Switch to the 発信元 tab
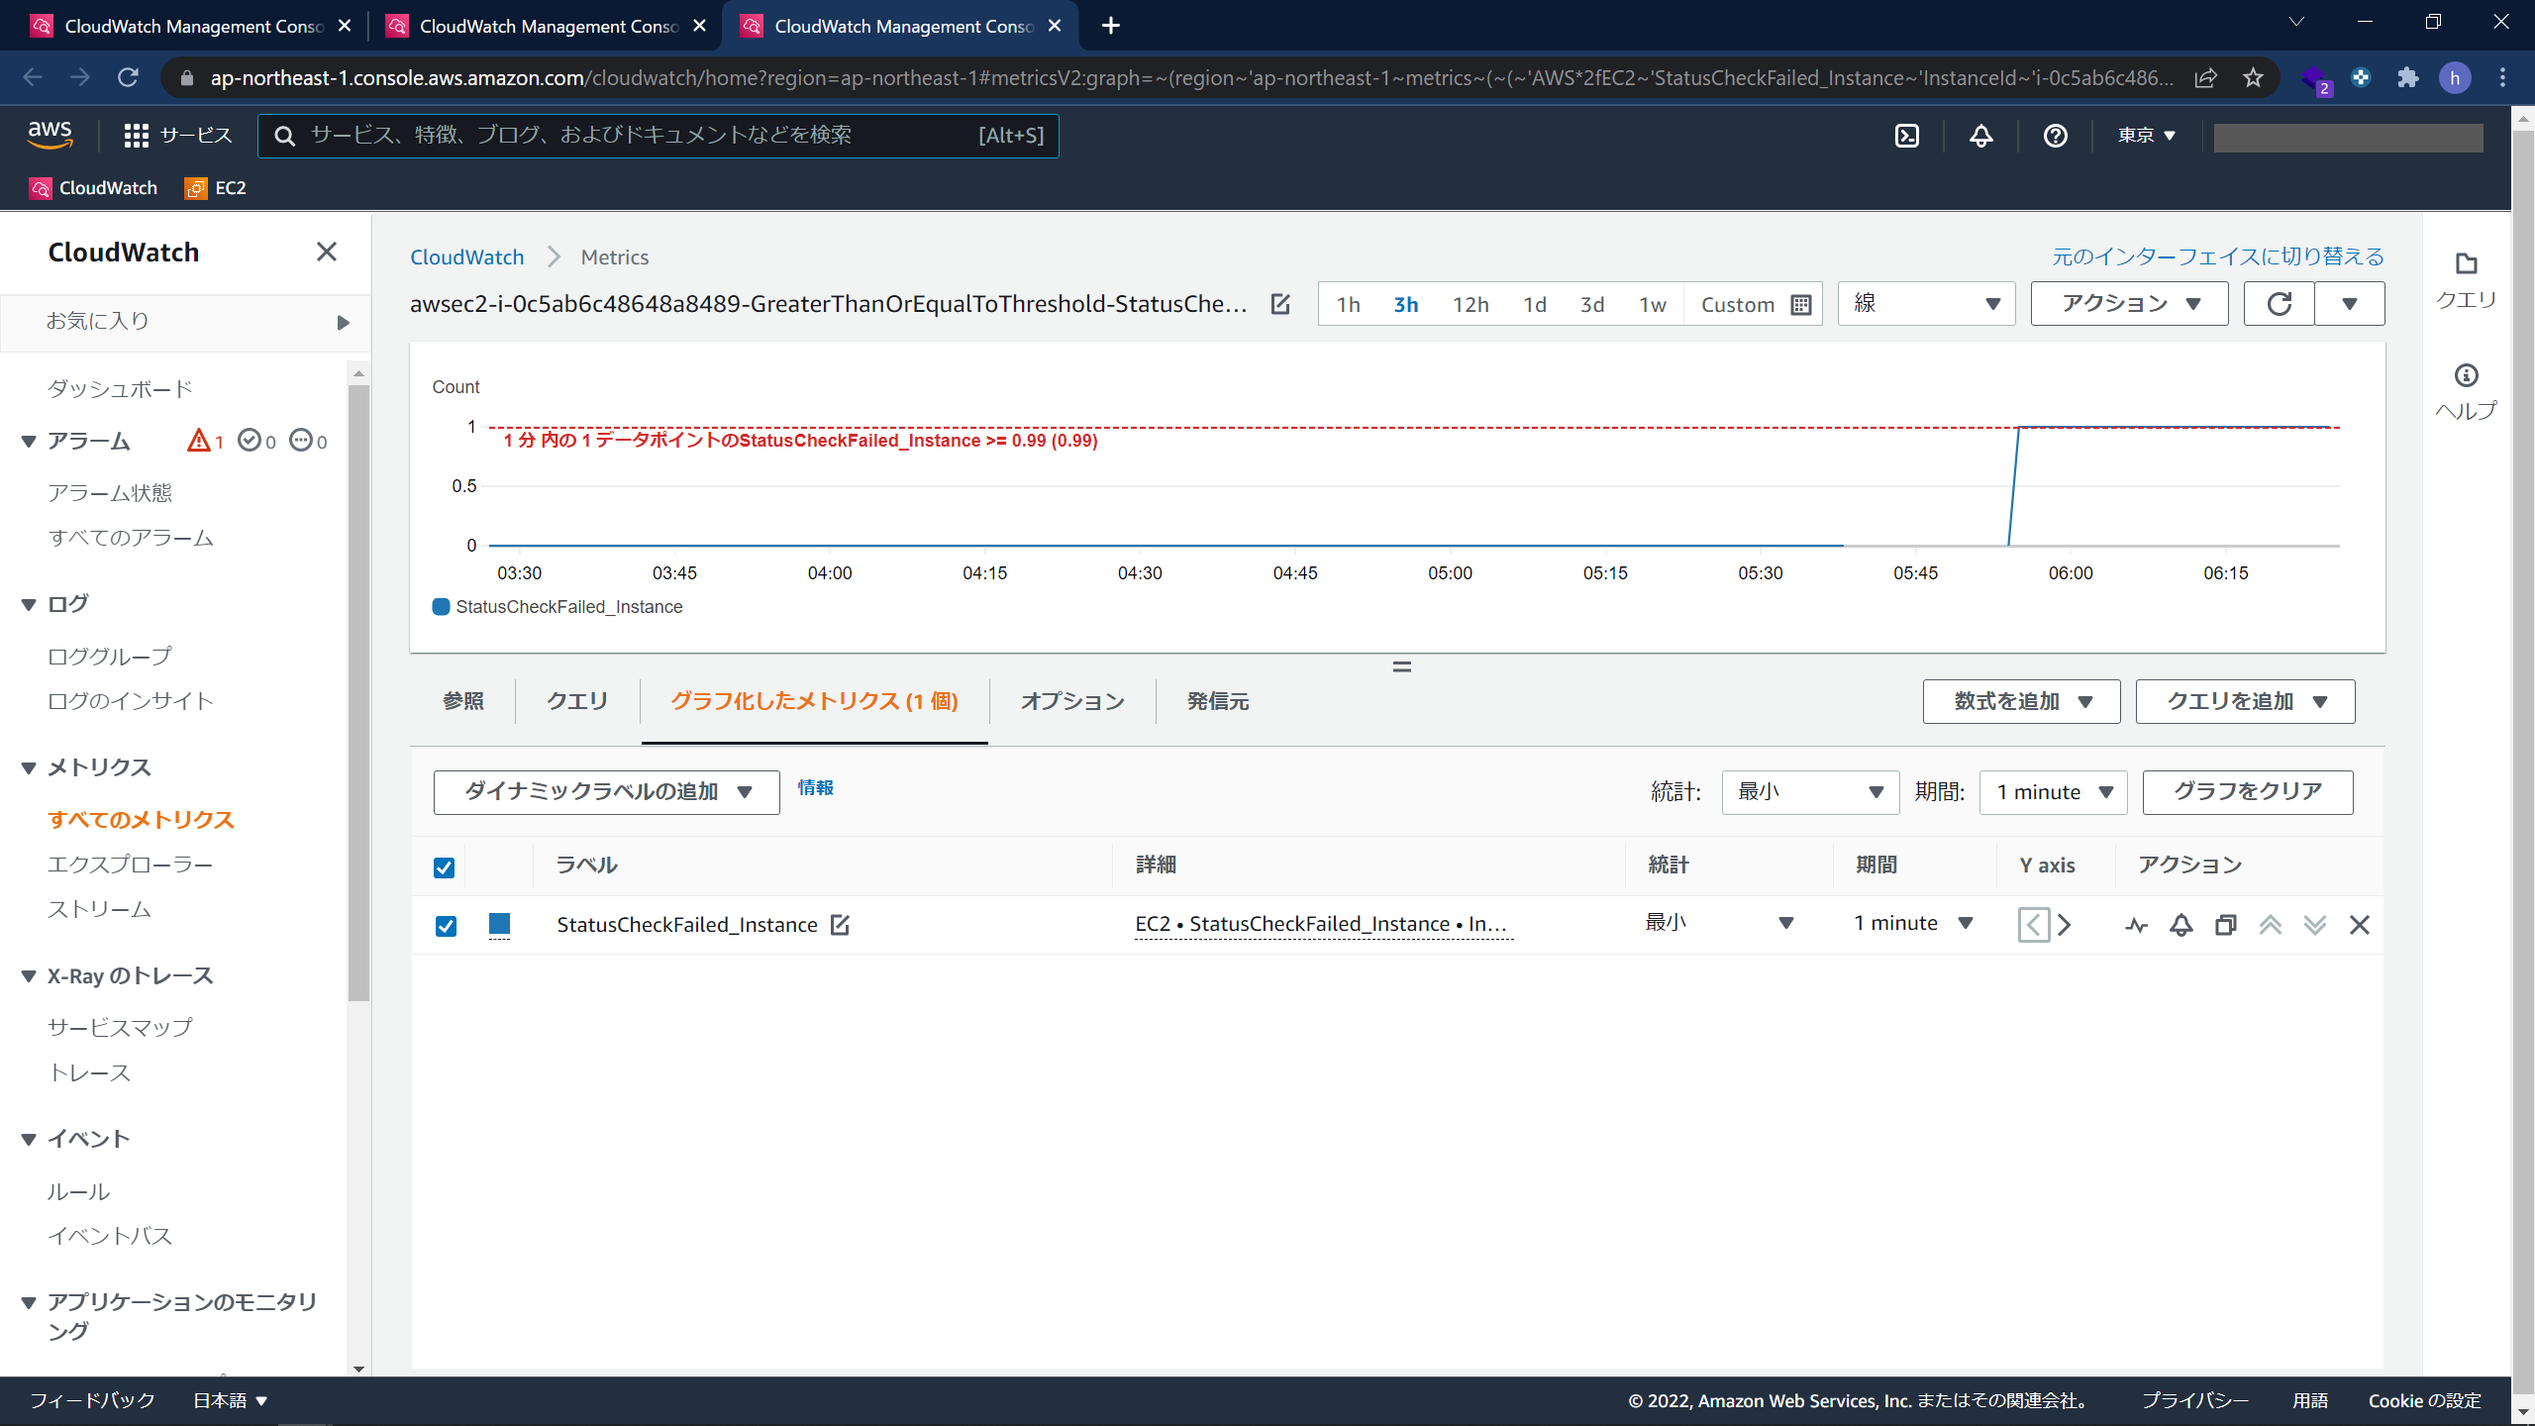 [x=1218, y=701]
